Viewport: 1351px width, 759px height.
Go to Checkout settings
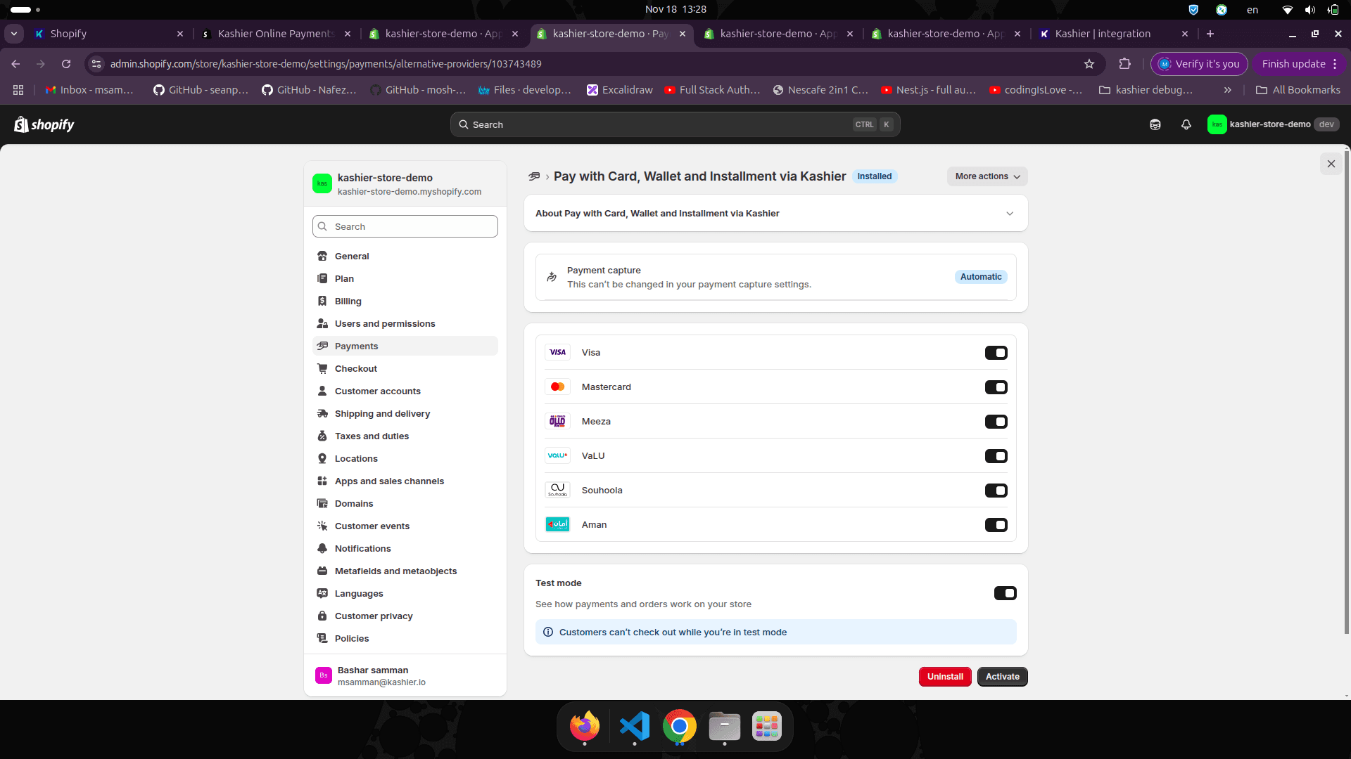[405, 368]
